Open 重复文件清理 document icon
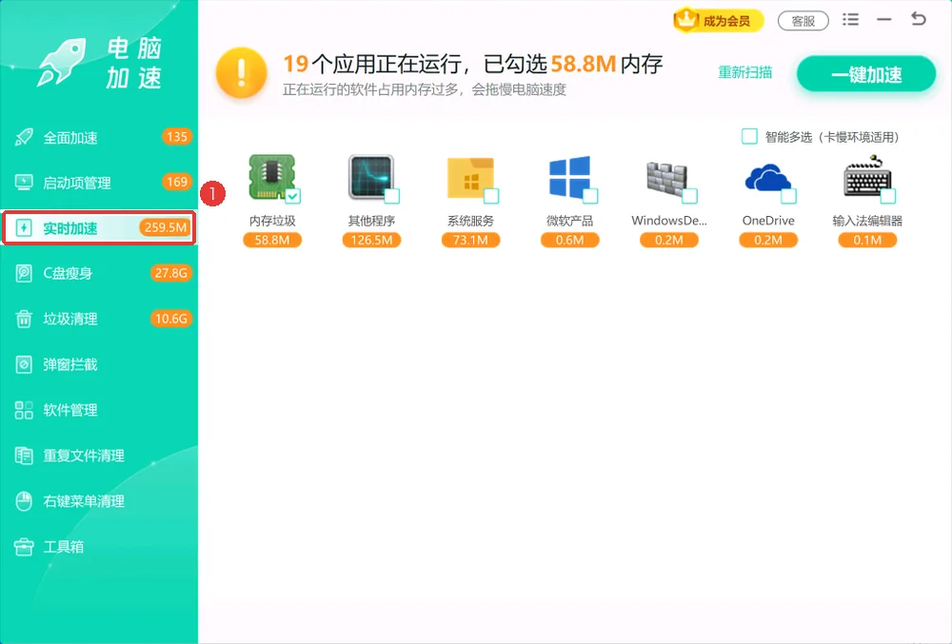Image resolution: width=952 pixels, height=644 pixels. point(24,456)
